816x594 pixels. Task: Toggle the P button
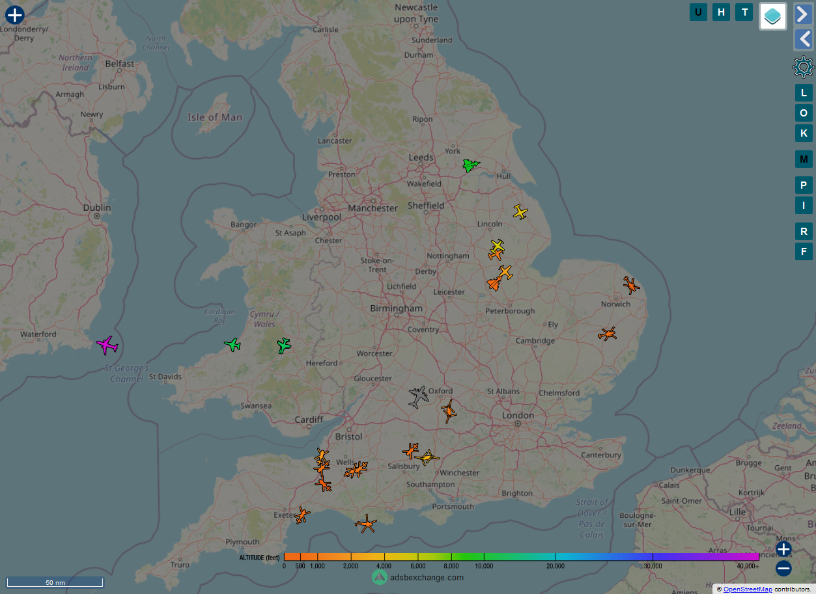(x=804, y=185)
